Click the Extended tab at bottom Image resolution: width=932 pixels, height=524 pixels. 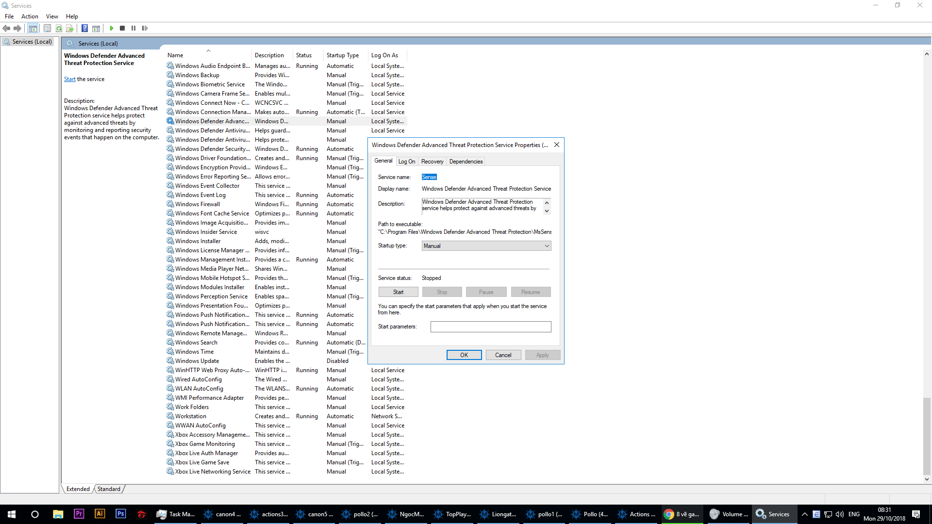[x=78, y=489]
